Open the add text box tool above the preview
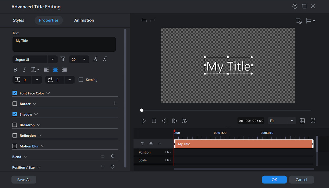 pos(299,21)
